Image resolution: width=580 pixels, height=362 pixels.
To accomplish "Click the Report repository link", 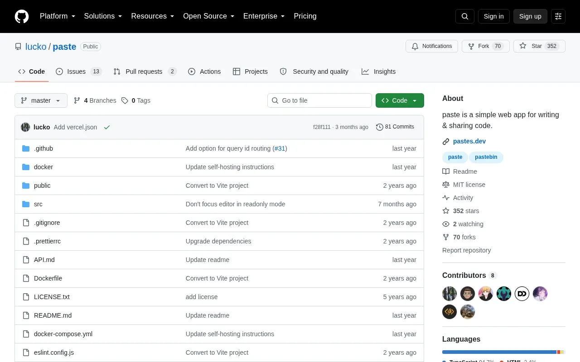I will [466, 250].
